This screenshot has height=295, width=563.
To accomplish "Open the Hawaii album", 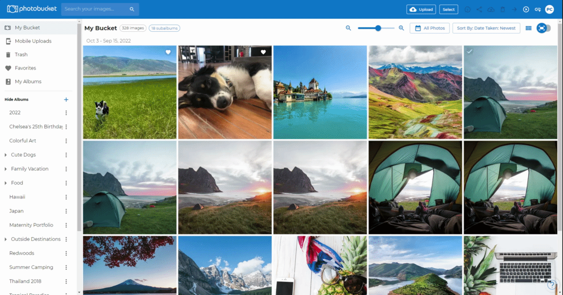I will click(x=17, y=197).
